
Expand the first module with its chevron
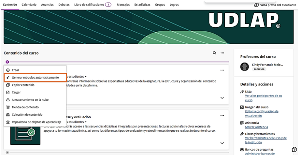pyautogui.click(x=222, y=98)
